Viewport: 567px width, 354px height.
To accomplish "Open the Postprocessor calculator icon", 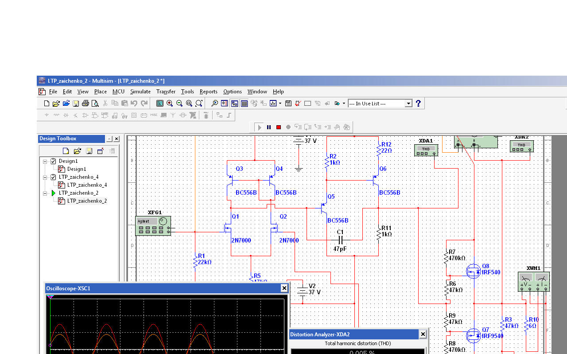I will click(x=288, y=104).
